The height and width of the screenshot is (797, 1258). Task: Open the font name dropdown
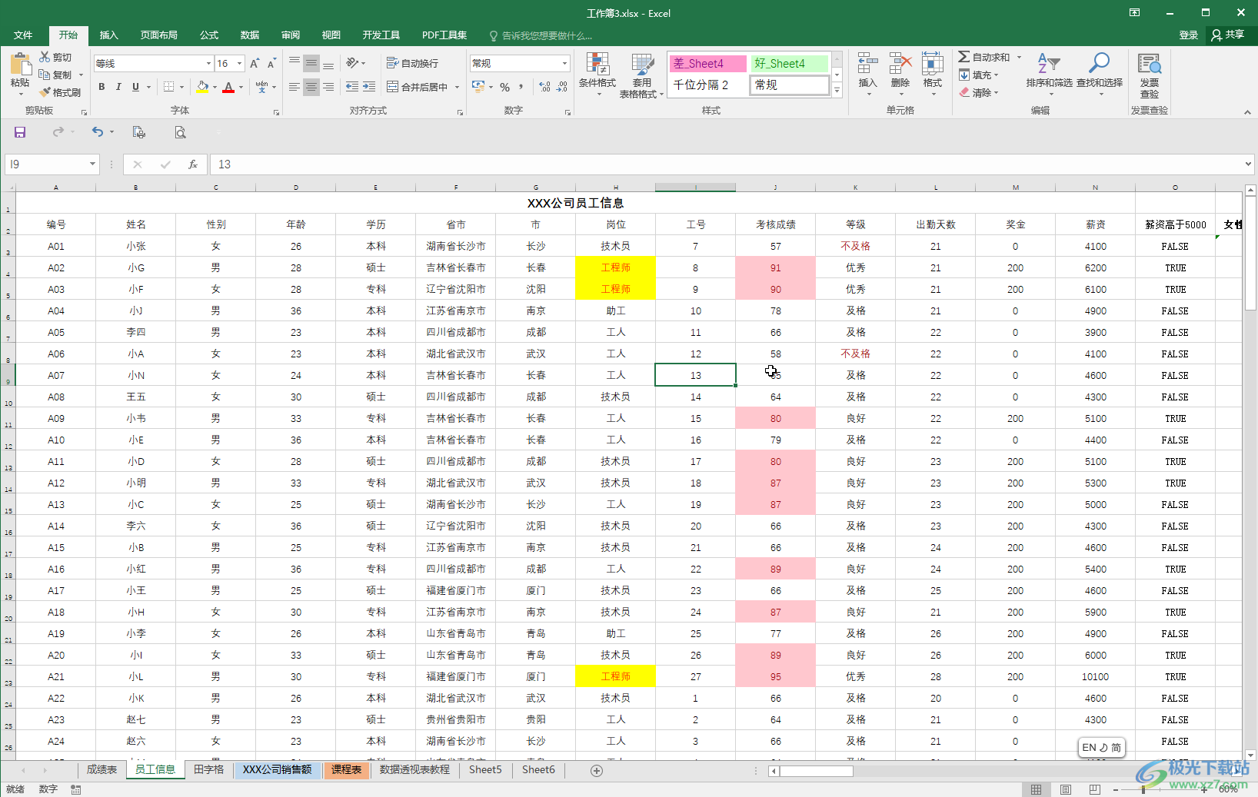[208, 63]
